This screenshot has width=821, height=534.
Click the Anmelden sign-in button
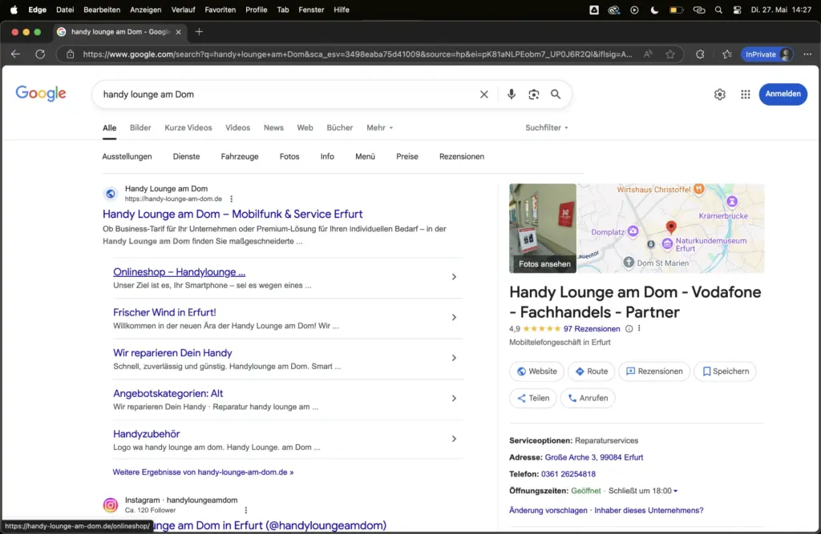(783, 94)
